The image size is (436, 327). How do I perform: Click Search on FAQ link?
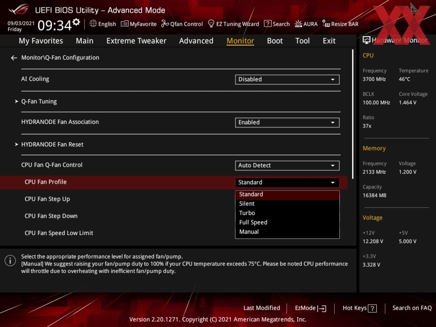(412, 308)
